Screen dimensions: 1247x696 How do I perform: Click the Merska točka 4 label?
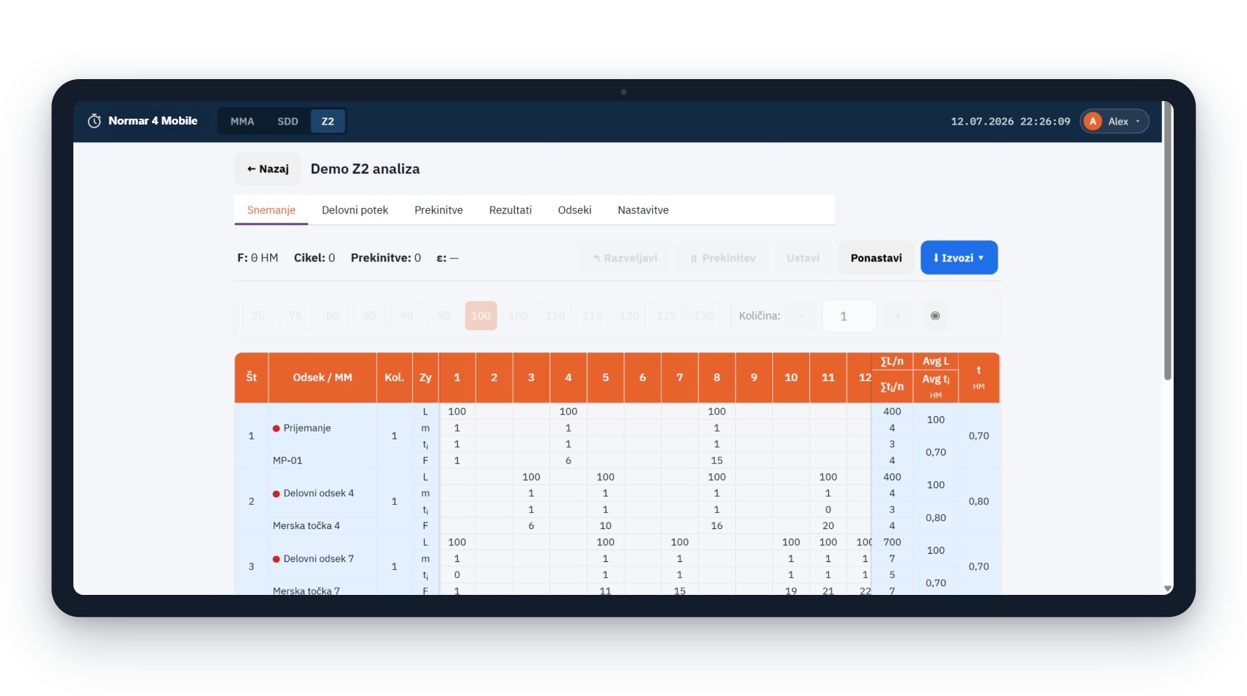[307, 525]
